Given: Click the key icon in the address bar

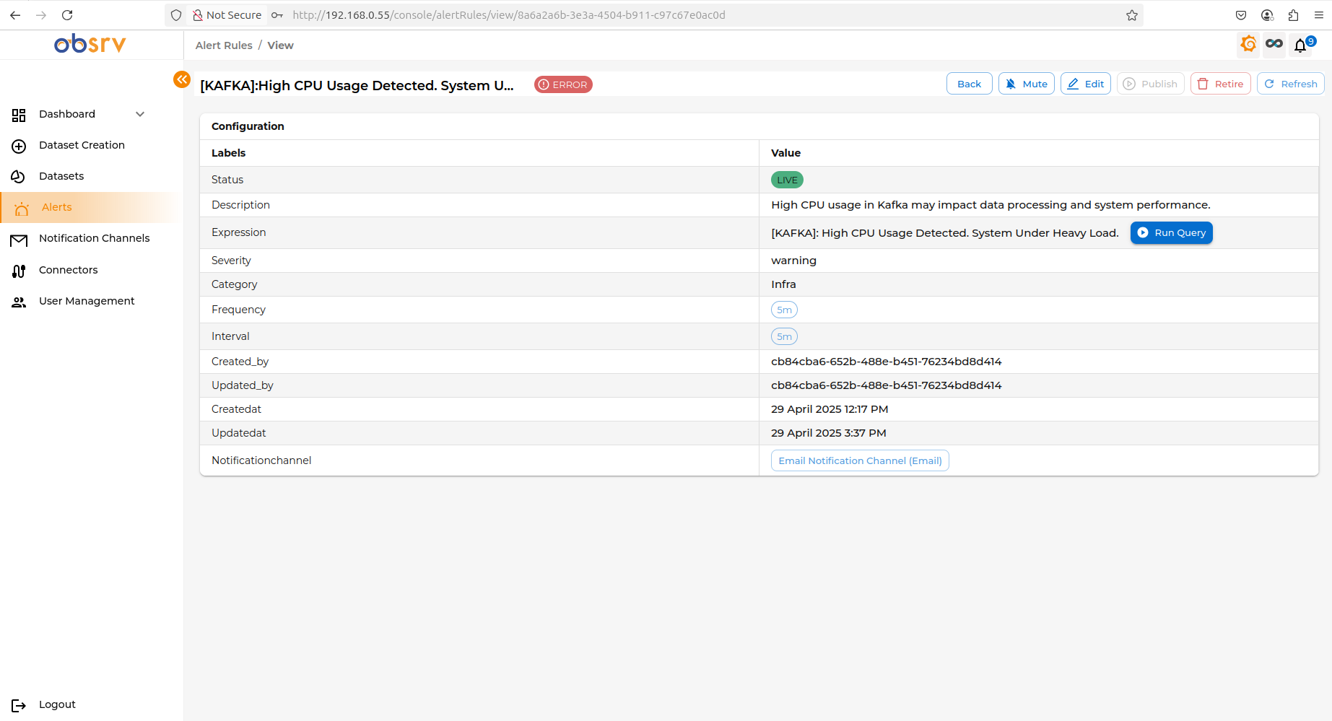Looking at the screenshot, I should 277,15.
